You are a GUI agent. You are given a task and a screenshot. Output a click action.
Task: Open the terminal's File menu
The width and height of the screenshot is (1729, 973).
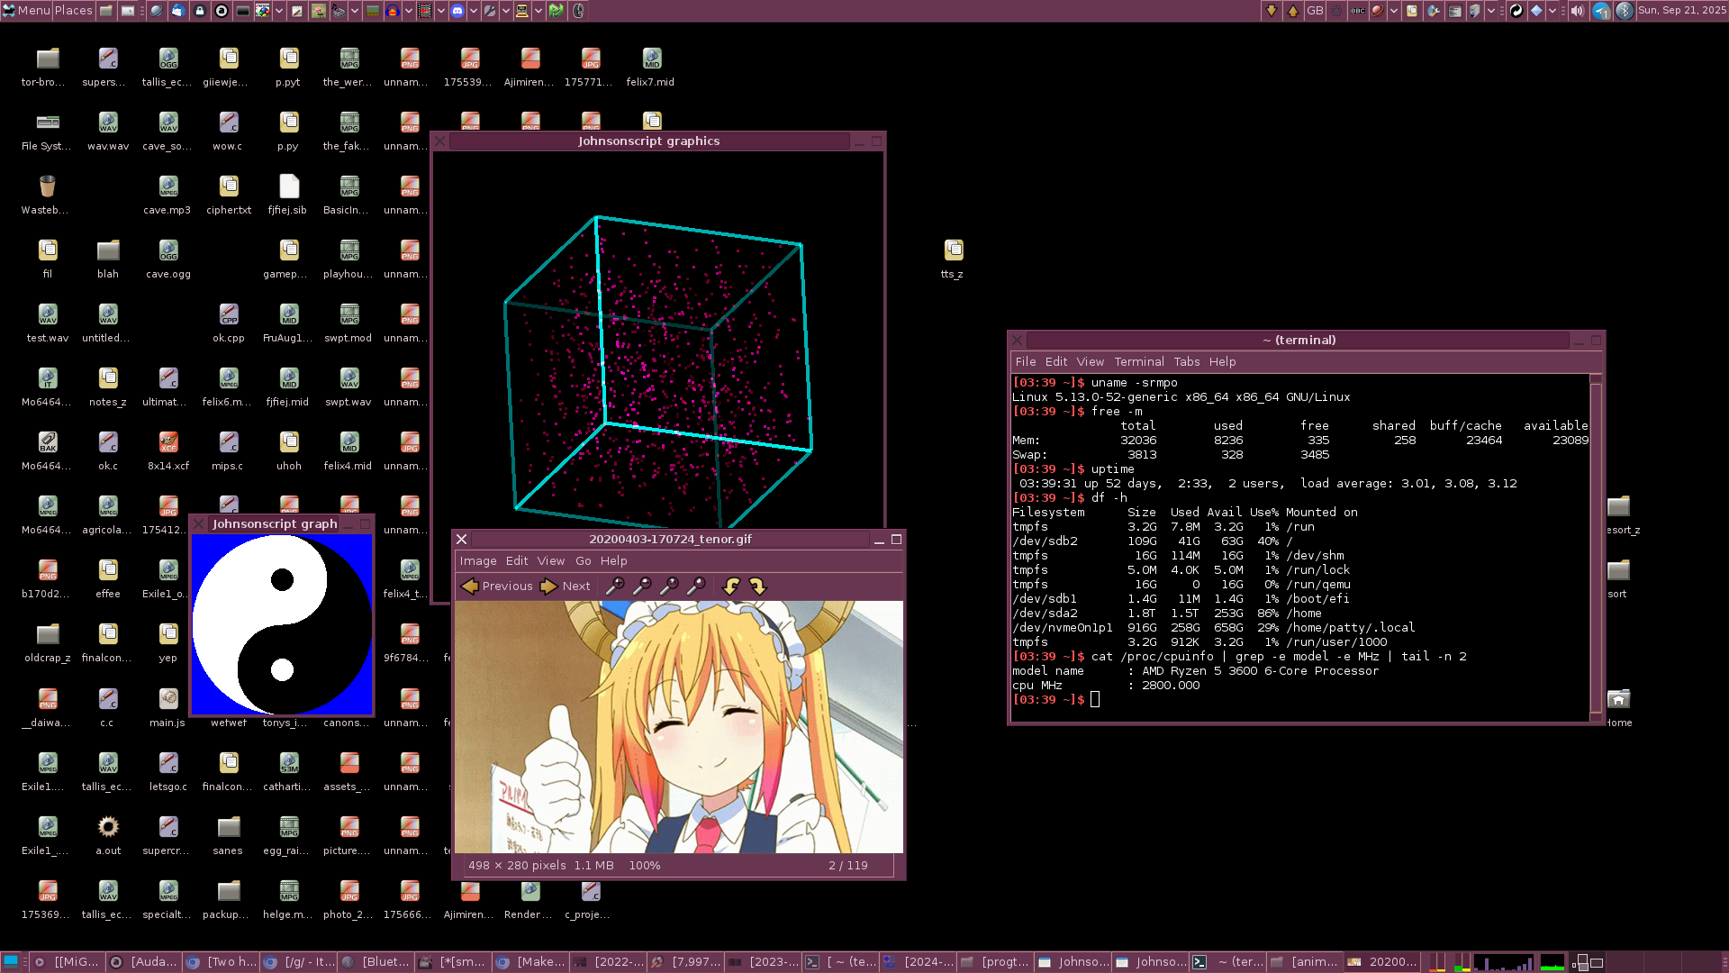[1026, 361]
